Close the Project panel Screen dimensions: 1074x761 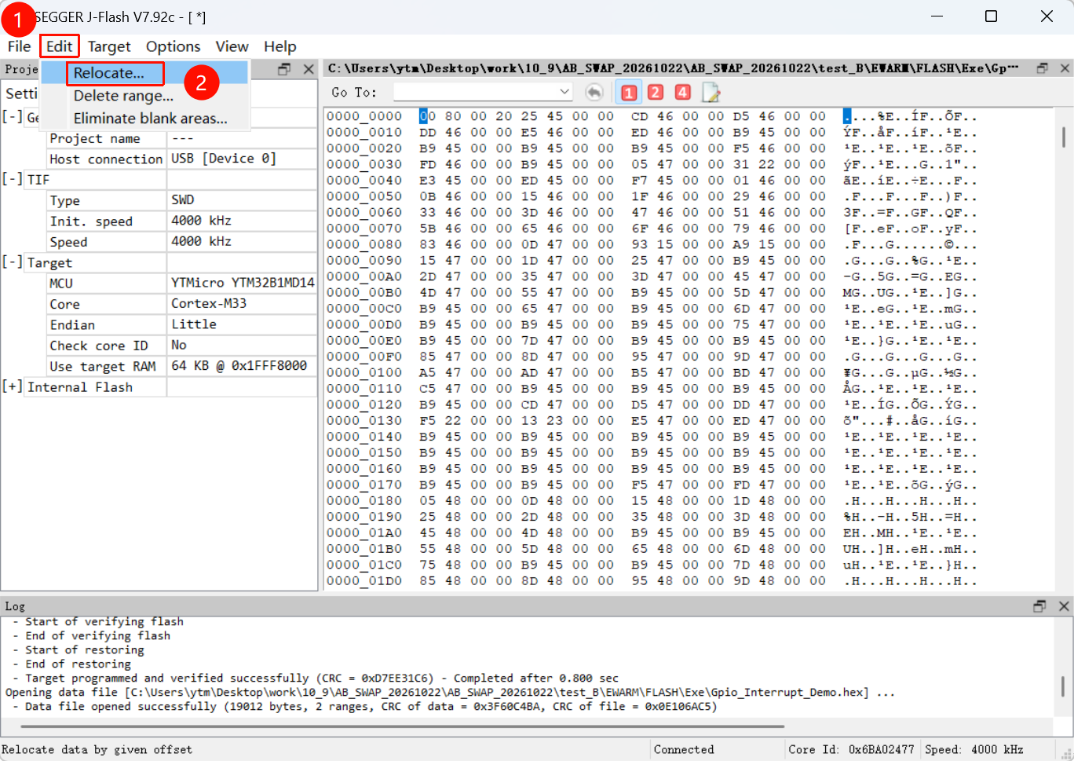click(309, 69)
